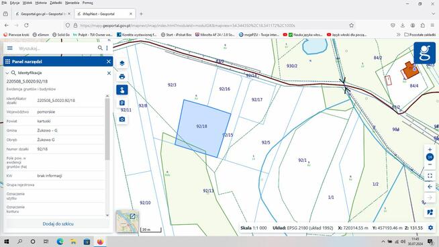Close the Panel narzędzi panel
The width and height of the screenshot is (439, 247).
(109, 61)
